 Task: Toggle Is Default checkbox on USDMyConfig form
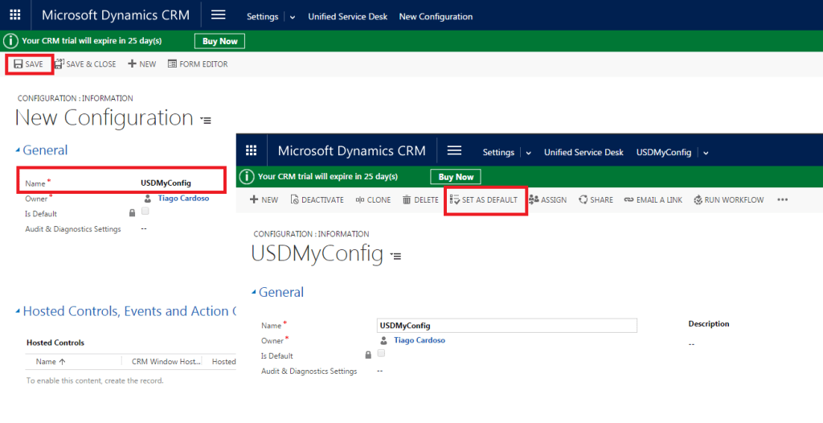click(x=381, y=354)
